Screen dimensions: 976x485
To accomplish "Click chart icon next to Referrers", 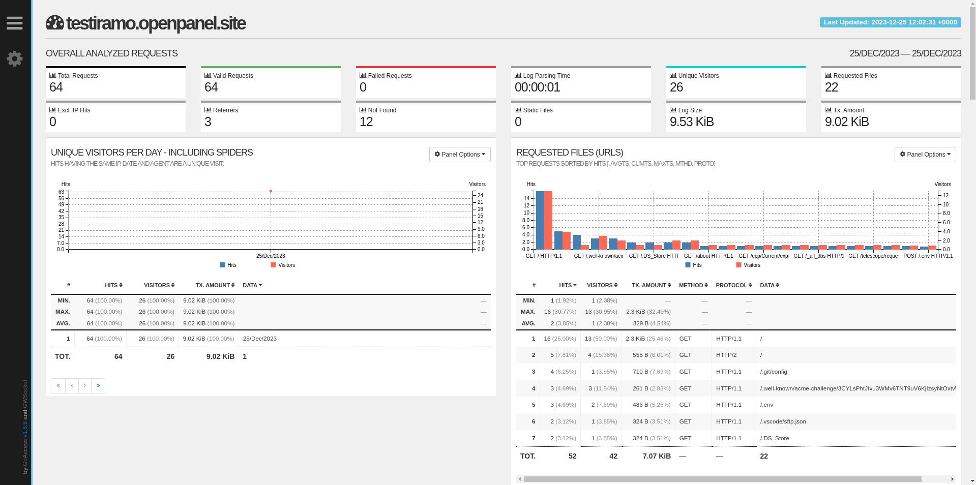I will [x=208, y=110].
